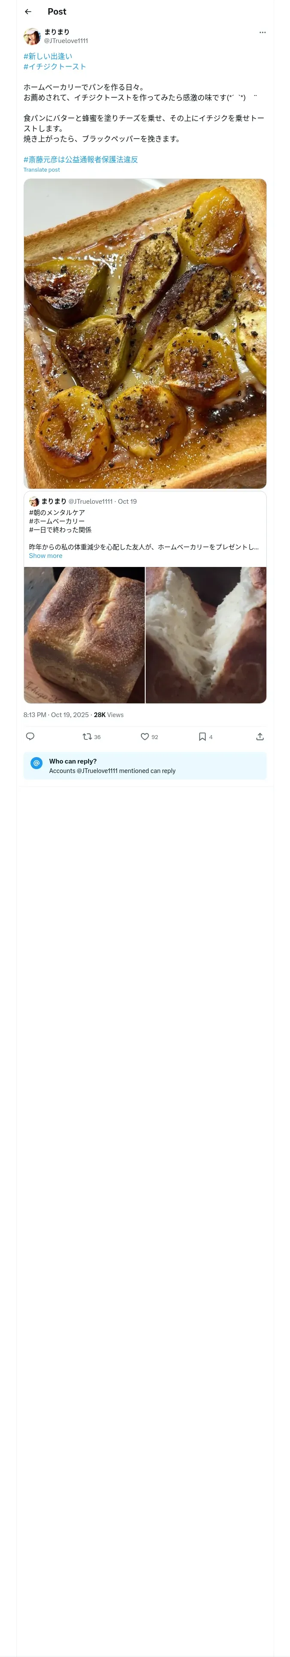The width and height of the screenshot is (290, 1657).
Task: Open hashtag #イチジクトースト
Action: pyautogui.click(x=55, y=66)
